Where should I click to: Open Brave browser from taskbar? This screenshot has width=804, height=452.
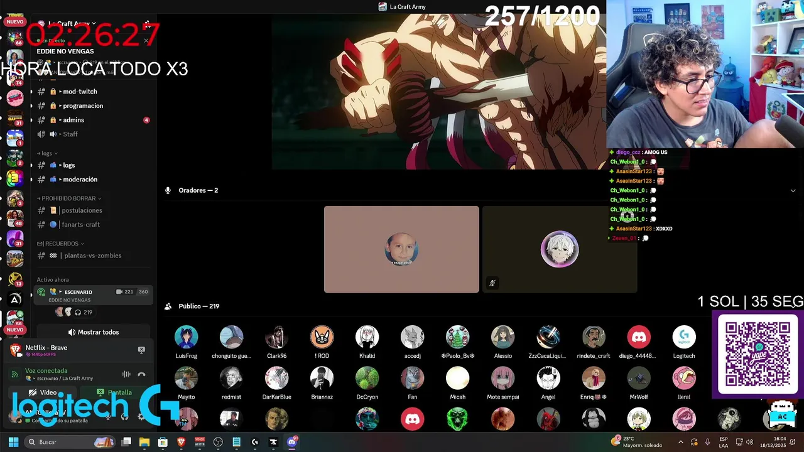pos(181,442)
